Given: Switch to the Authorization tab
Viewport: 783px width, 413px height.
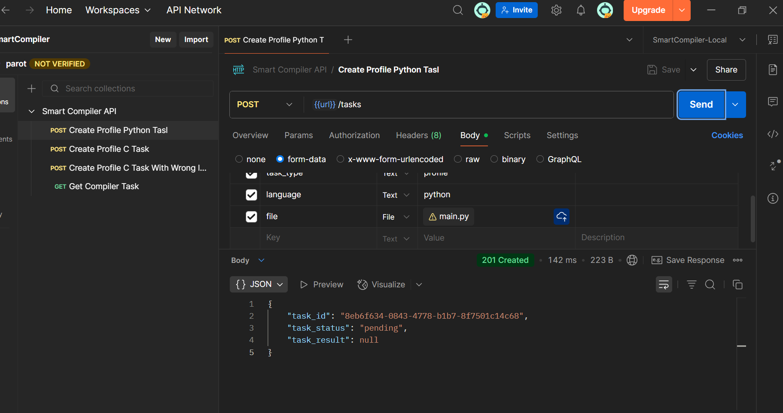Looking at the screenshot, I should pos(354,135).
